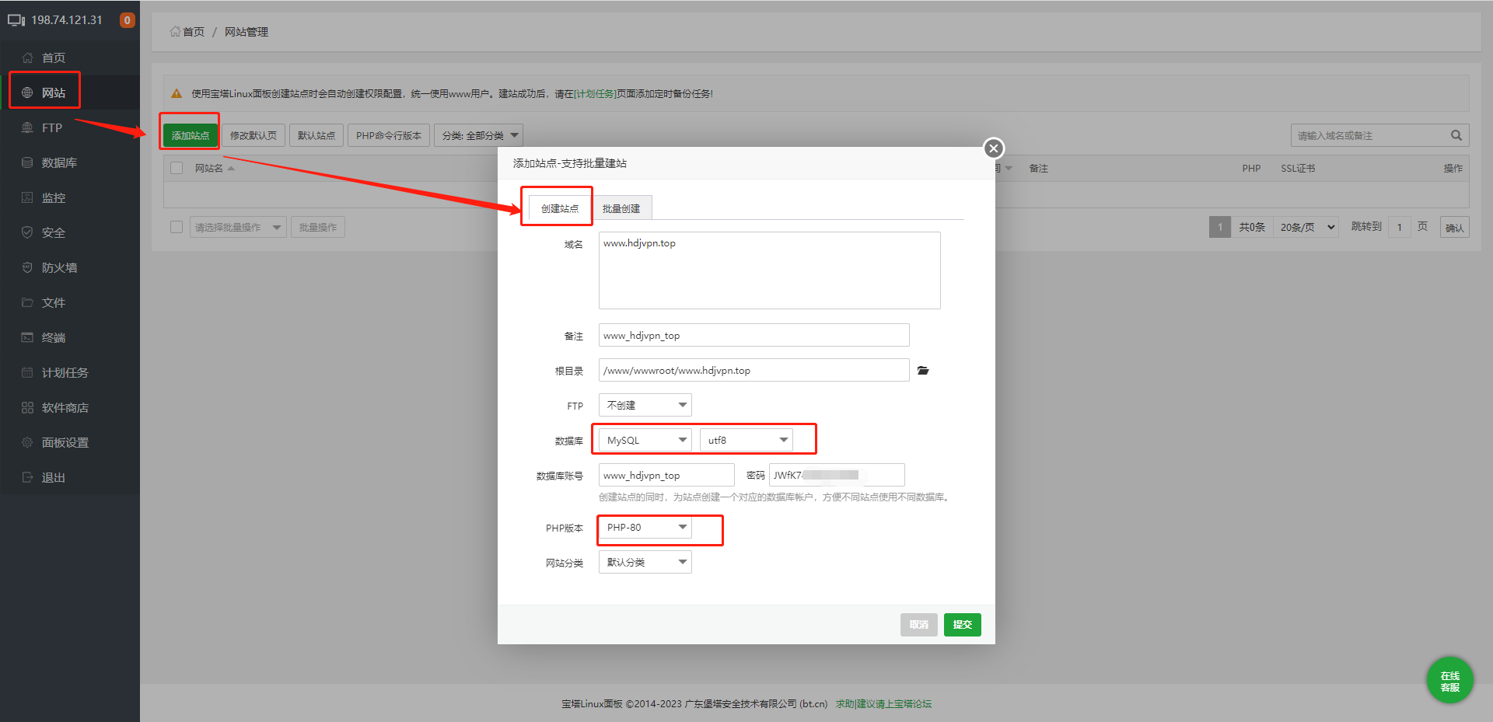Click the logout icon in sidebar
Image resolution: width=1493 pixels, height=722 pixels.
tap(27, 477)
